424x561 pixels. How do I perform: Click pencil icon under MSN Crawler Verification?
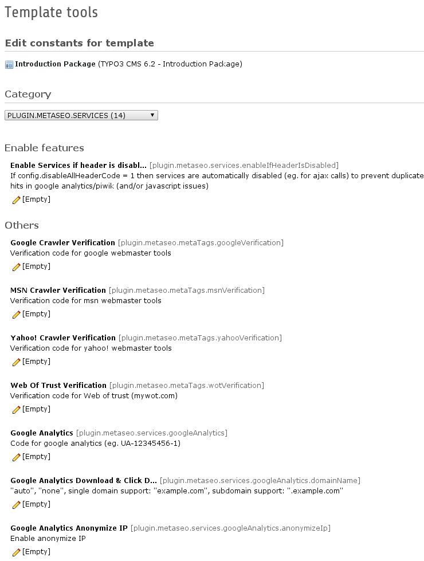pyautogui.click(x=16, y=315)
